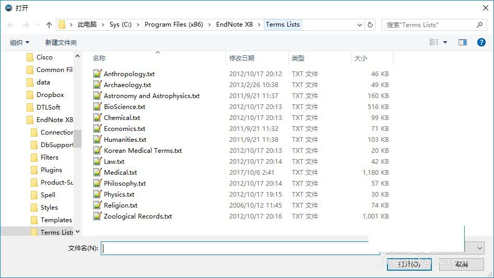Open the file type dropdown
Image resolution: width=494 pixels, height=278 pixels.
pos(479,248)
